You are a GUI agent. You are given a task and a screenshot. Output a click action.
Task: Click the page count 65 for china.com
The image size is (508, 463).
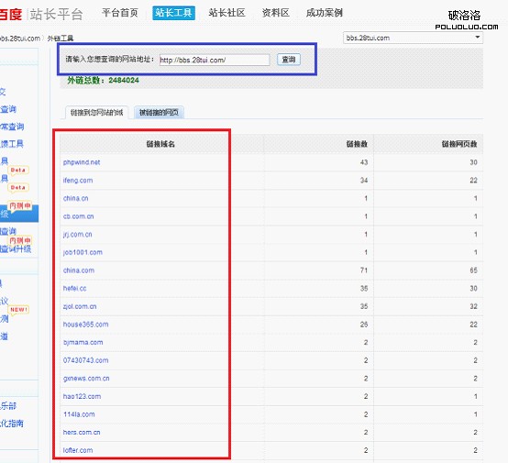click(x=473, y=270)
